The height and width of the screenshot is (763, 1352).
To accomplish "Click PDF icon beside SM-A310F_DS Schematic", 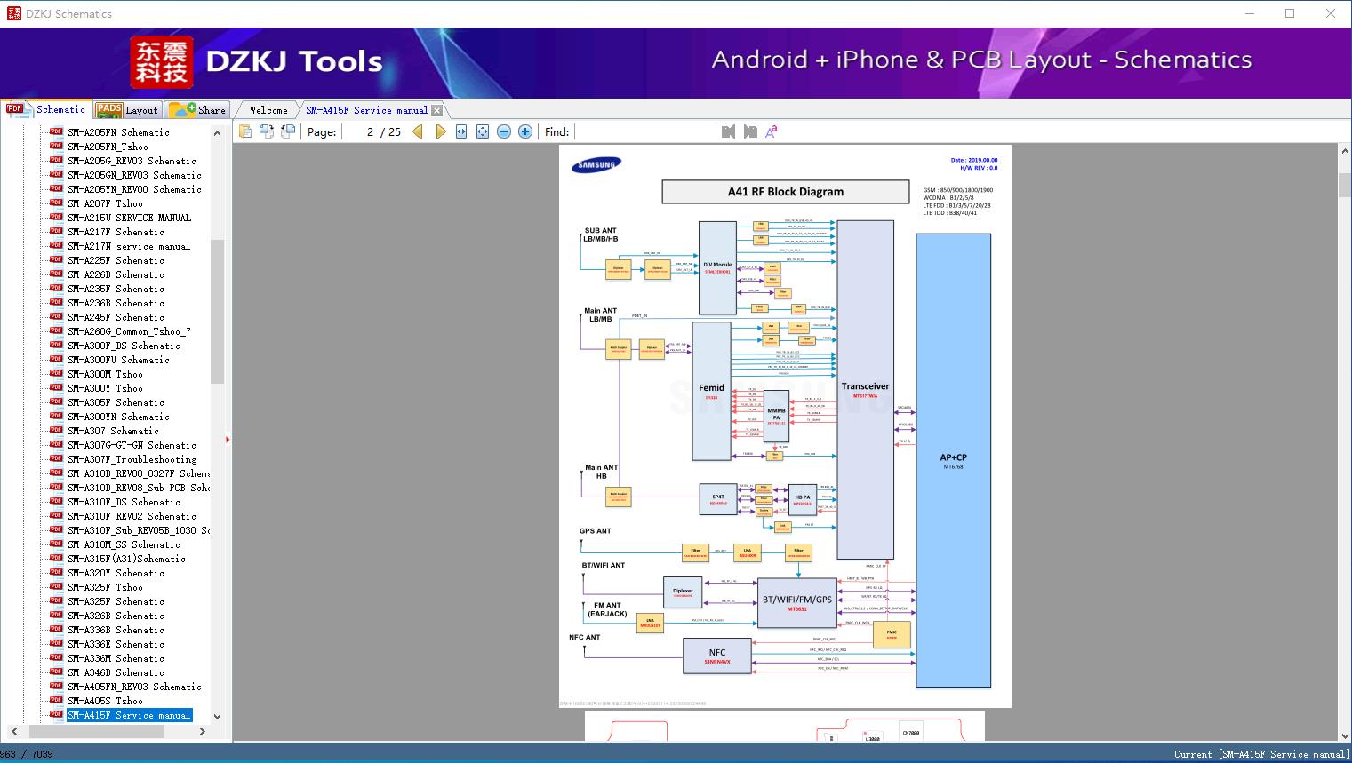I will coord(56,502).
